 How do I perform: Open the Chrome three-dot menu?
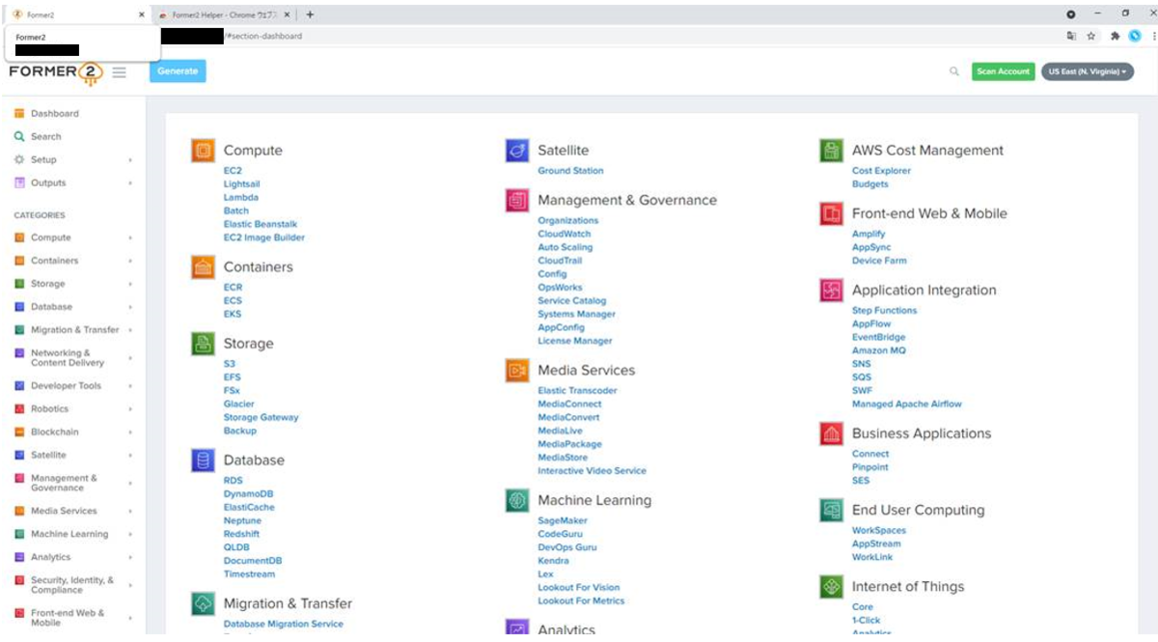point(1153,36)
